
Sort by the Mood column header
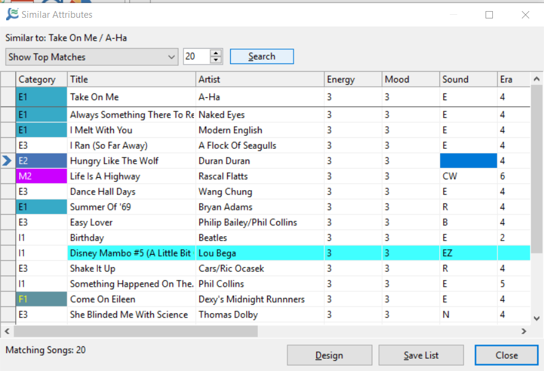click(410, 79)
